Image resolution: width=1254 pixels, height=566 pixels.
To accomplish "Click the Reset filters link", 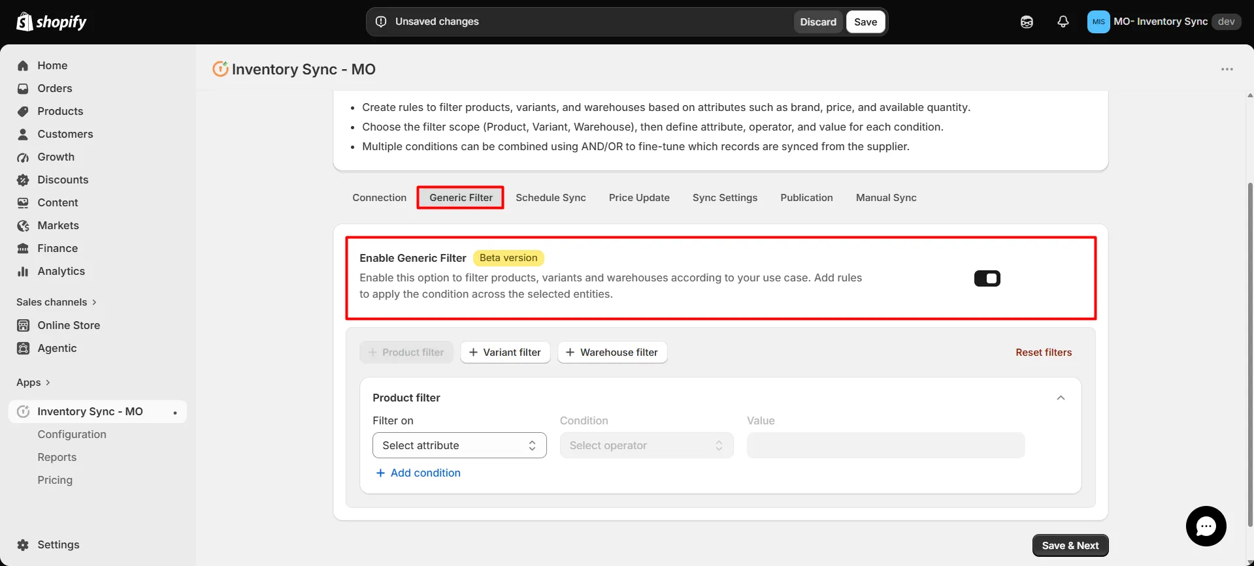I will (1044, 353).
